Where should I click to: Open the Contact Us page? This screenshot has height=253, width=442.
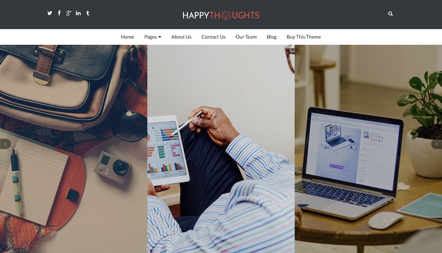213,37
